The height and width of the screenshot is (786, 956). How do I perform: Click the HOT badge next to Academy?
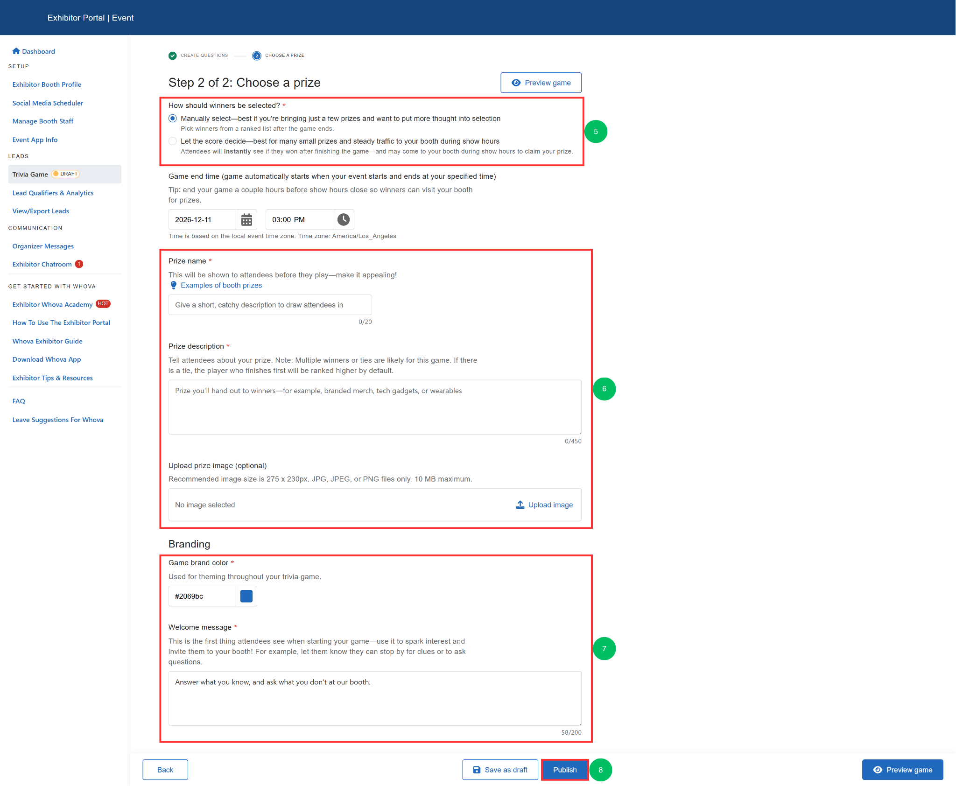(x=103, y=304)
